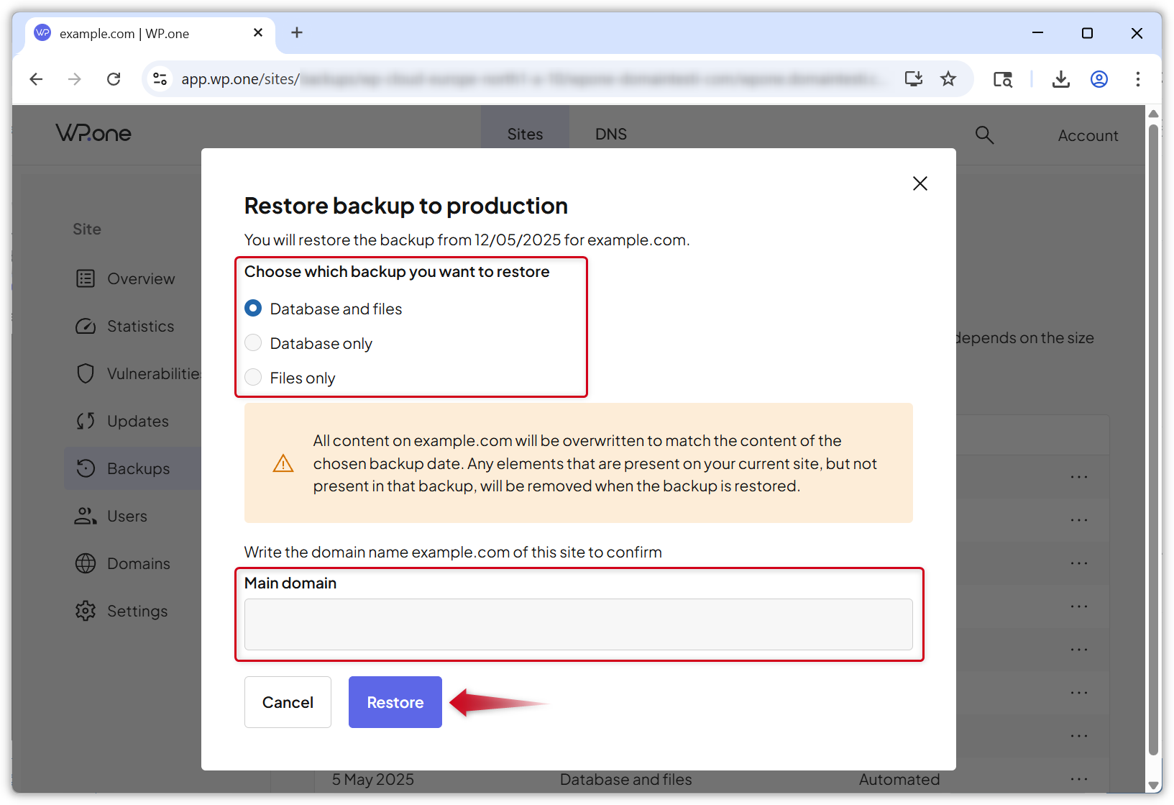Open the Overview section in the sidebar
This screenshot has width=1174, height=805.
pyautogui.click(x=86, y=278)
